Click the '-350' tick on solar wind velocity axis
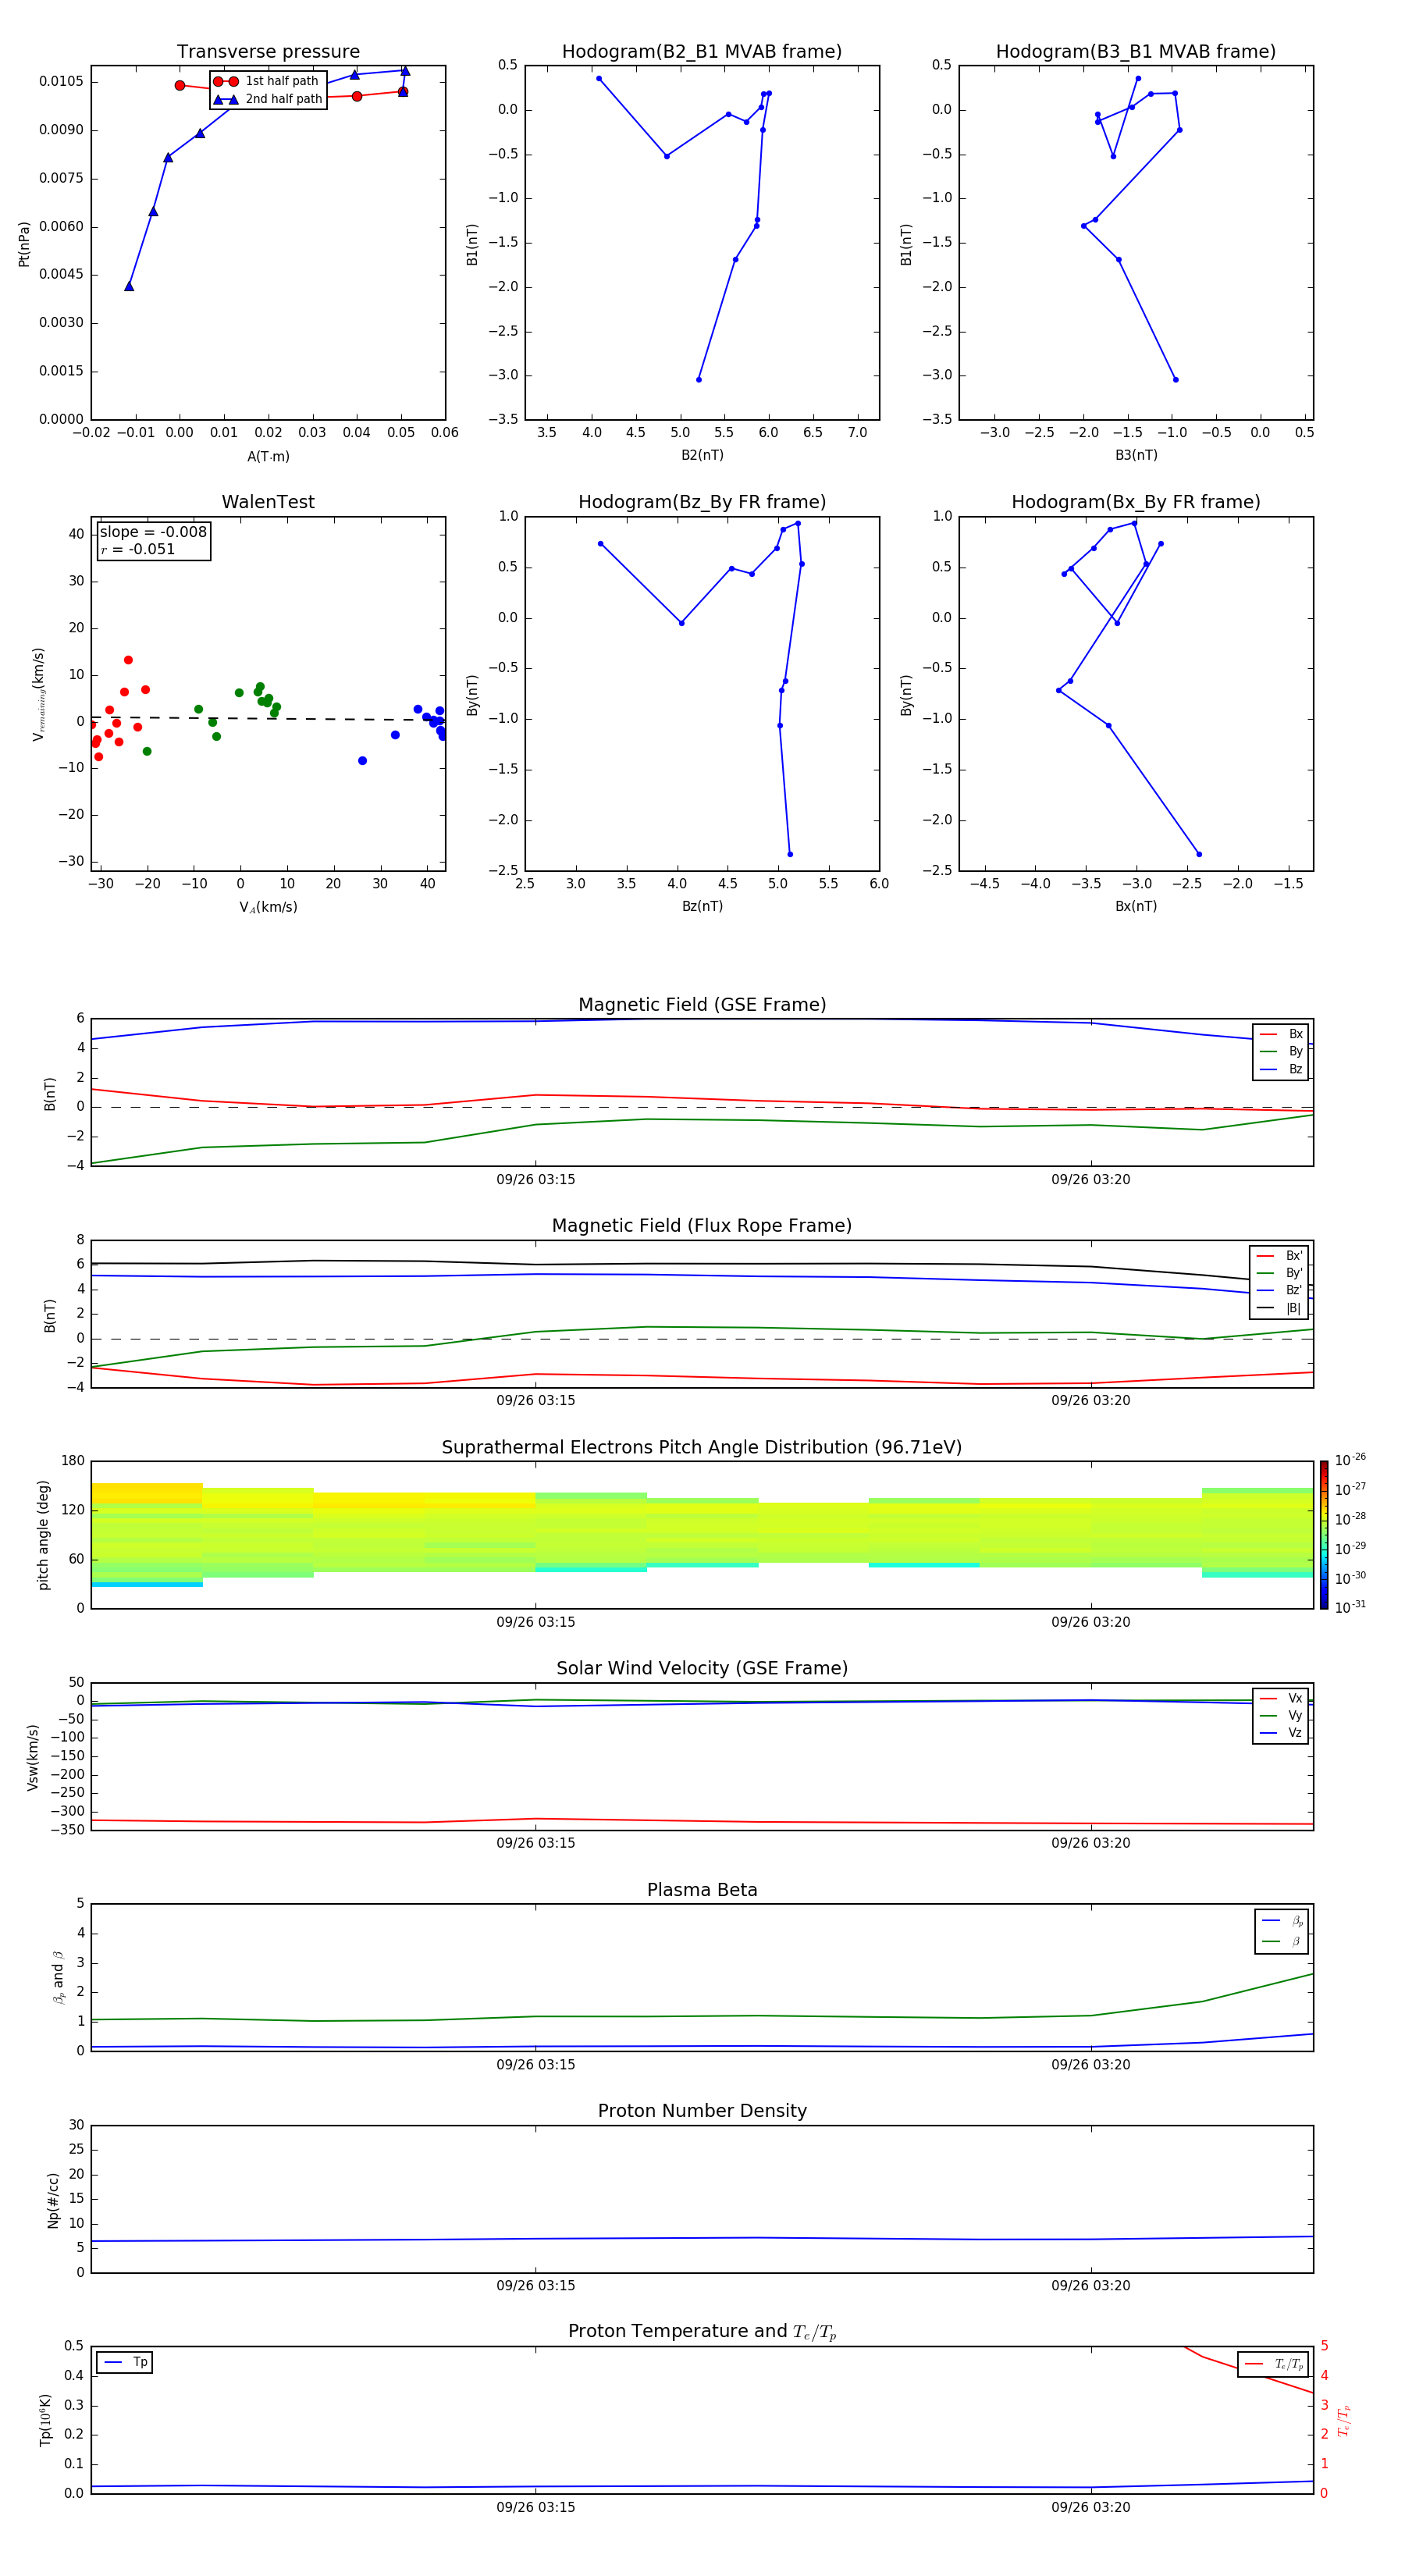 click(69, 1830)
